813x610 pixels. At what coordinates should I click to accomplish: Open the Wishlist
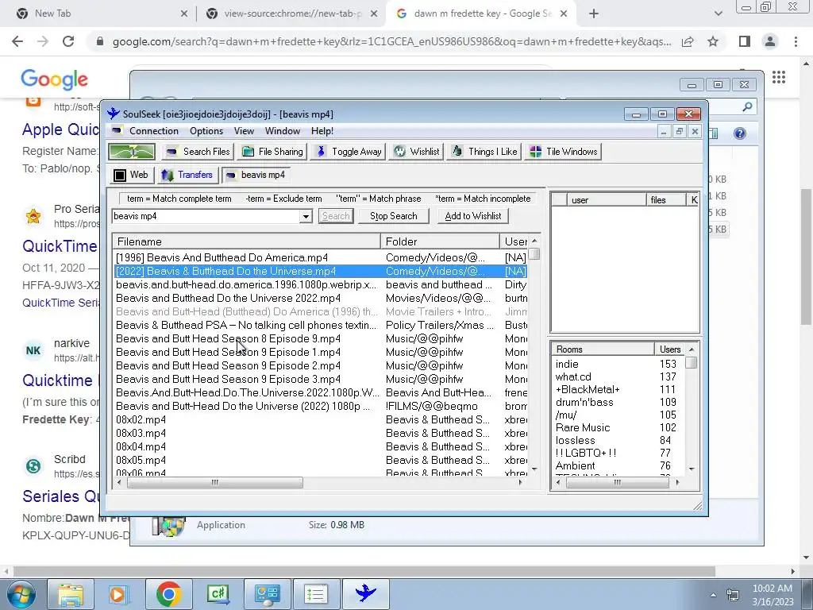pos(417,152)
